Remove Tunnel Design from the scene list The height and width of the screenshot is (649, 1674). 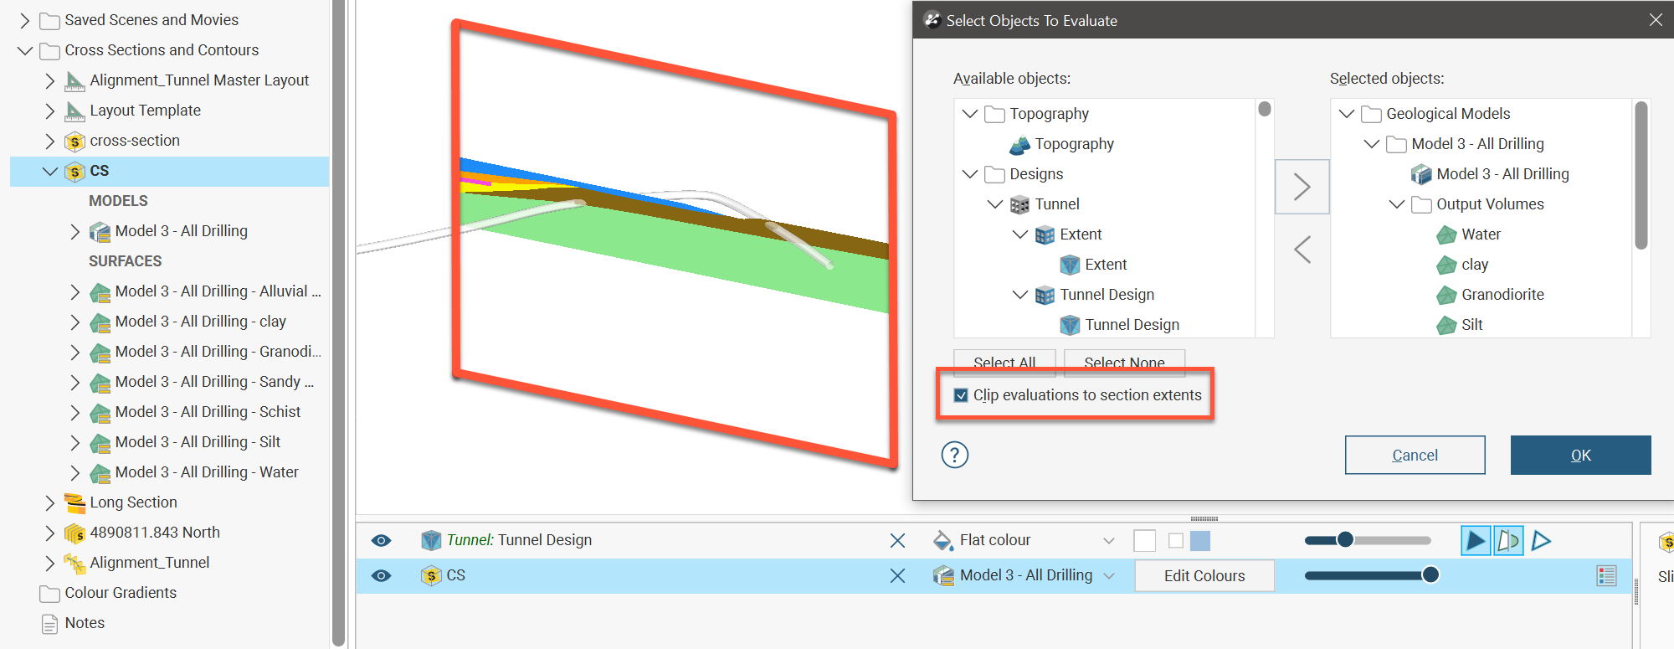coord(897,541)
